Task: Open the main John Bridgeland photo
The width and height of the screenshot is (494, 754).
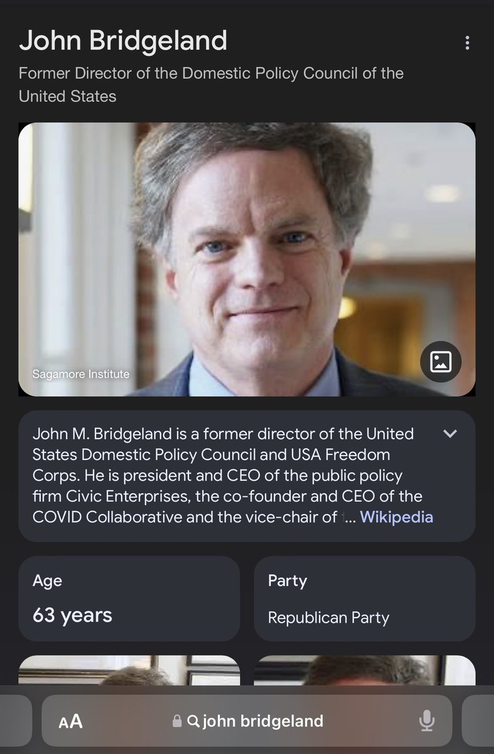Action: pyautogui.click(x=246, y=259)
